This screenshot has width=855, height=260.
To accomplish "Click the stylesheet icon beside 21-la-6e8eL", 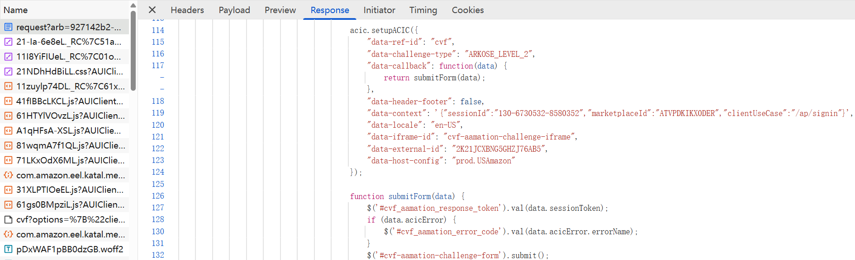I will tap(8, 42).
